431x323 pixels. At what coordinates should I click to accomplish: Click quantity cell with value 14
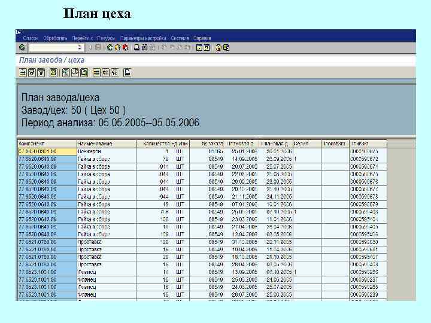(153, 272)
